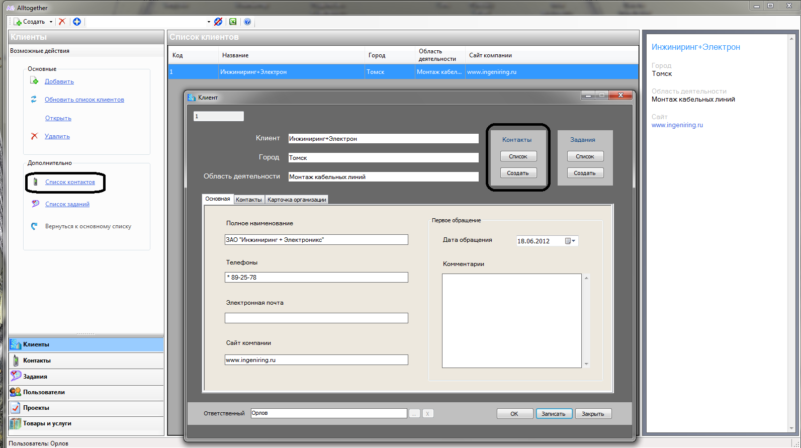This screenshot has width=801, height=448.
Task: Click the small X clear button beside Ответственный
Action: (428, 414)
